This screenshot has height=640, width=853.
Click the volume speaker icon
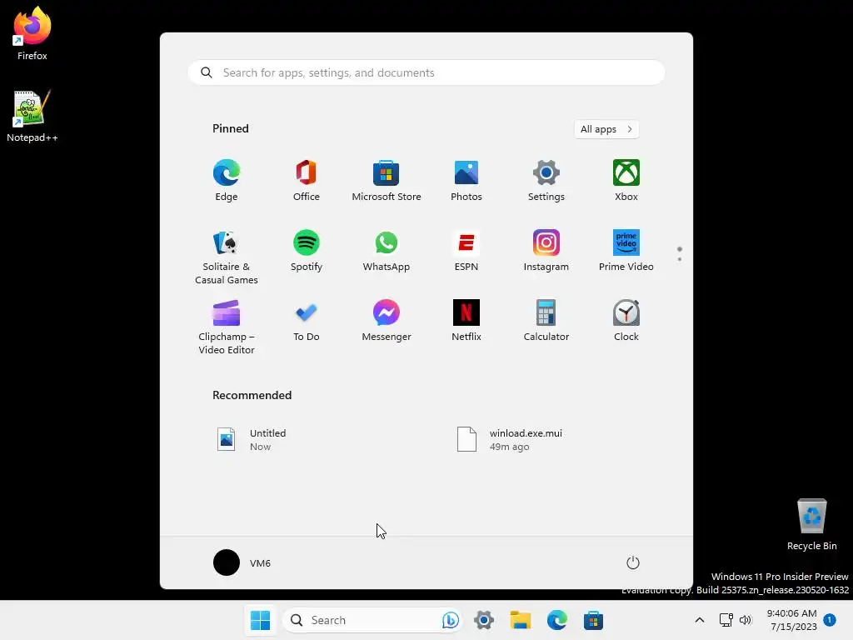point(746,620)
